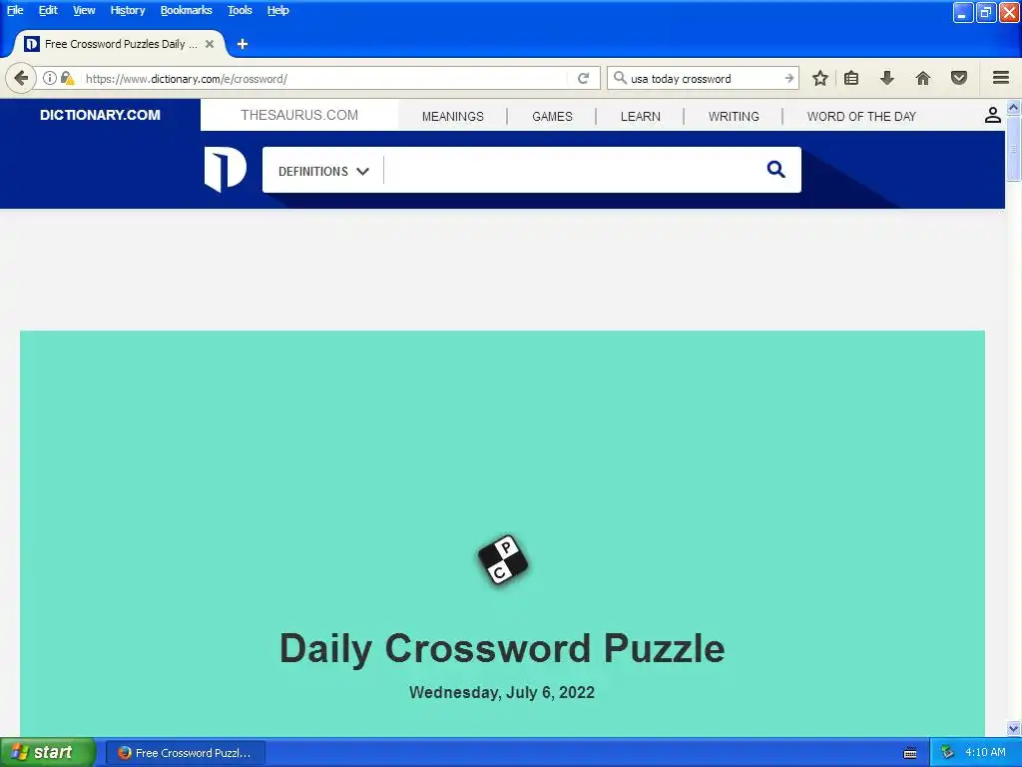Open a new tab with plus icon
1022x767 pixels.
(243, 44)
